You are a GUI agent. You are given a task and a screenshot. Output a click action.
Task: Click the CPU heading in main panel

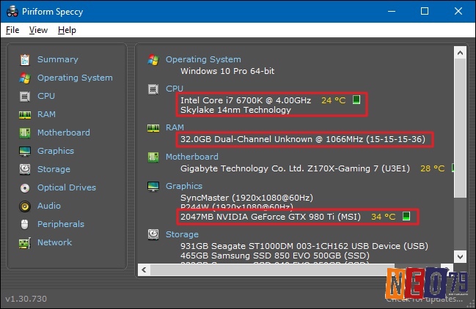[x=175, y=89]
